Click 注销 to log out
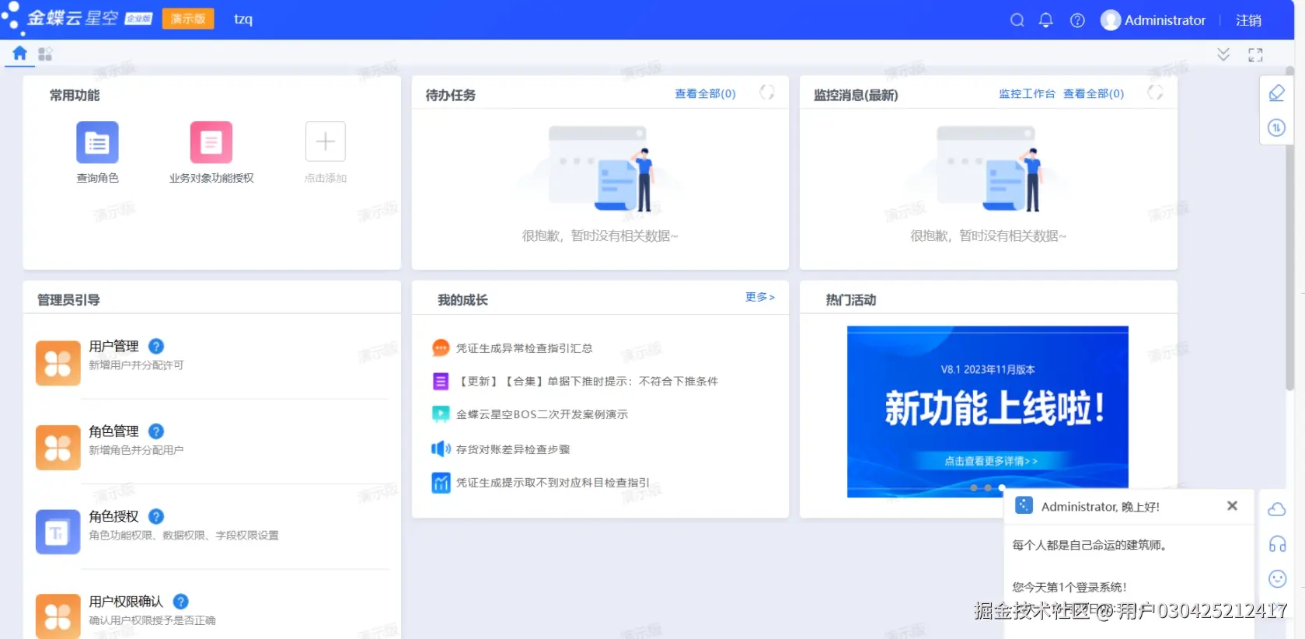The width and height of the screenshot is (1305, 639). pos(1248,20)
